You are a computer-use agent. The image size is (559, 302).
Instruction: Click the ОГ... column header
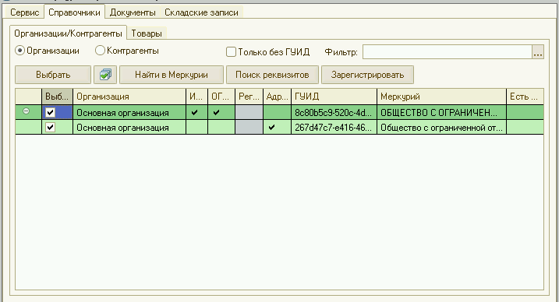pos(221,97)
